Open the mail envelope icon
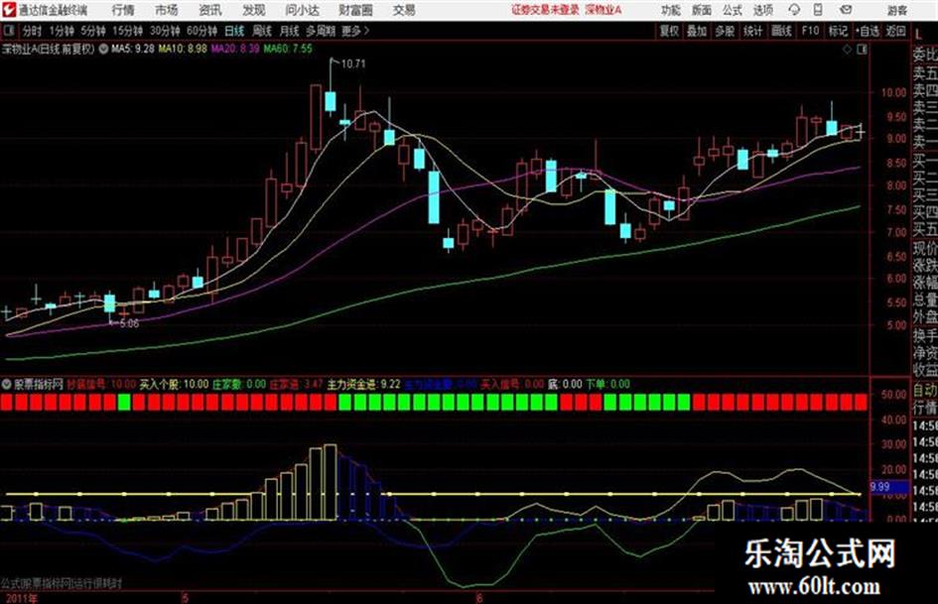938x604 pixels. [846, 10]
